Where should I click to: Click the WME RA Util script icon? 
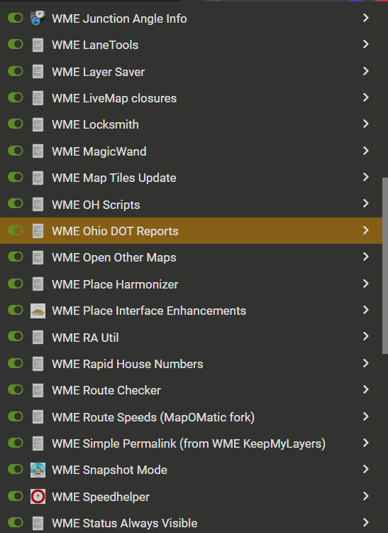[38, 337]
